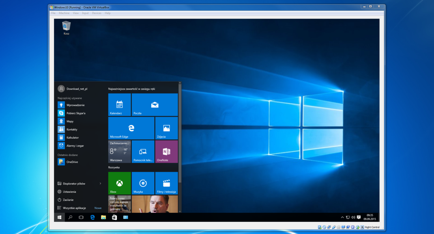The width and height of the screenshot is (434, 234).
Task: Open the Xbox tile
Action: [x=120, y=183]
